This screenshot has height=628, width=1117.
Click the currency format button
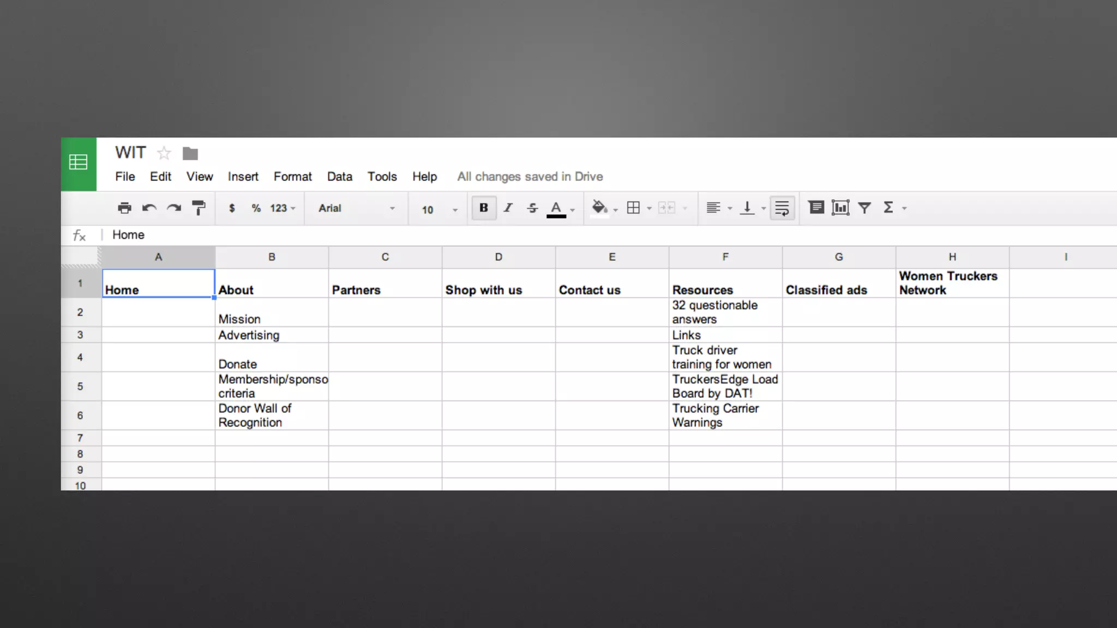click(232, 208)
